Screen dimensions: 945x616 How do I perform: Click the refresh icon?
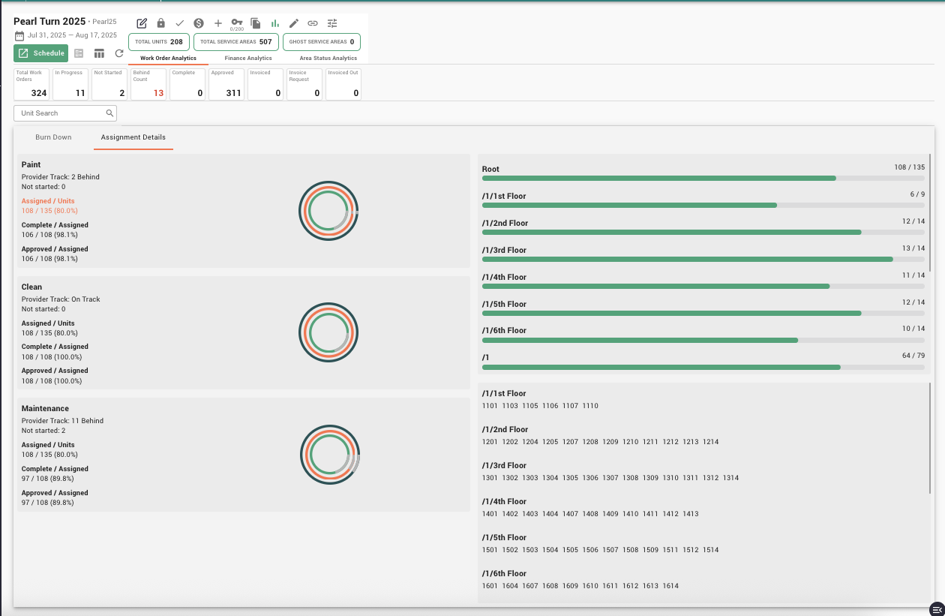click(x=119, y=53)
